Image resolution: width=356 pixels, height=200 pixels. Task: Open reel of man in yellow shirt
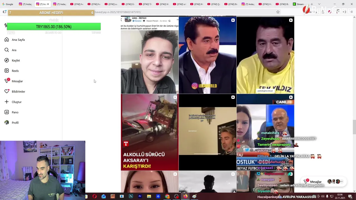[265, 55]
